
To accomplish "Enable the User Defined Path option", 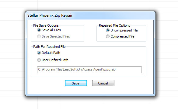I will (x=39, y=60).
